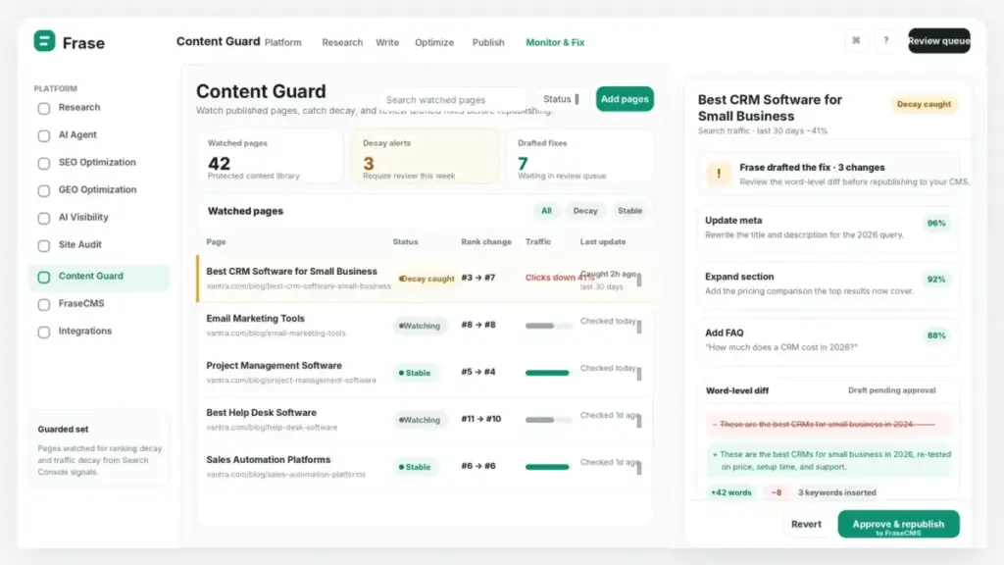Open the Write top navigation item

tap(387, 42)
